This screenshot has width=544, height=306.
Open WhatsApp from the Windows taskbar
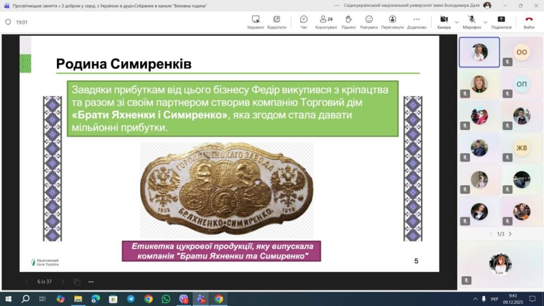[x=166, y=299]
